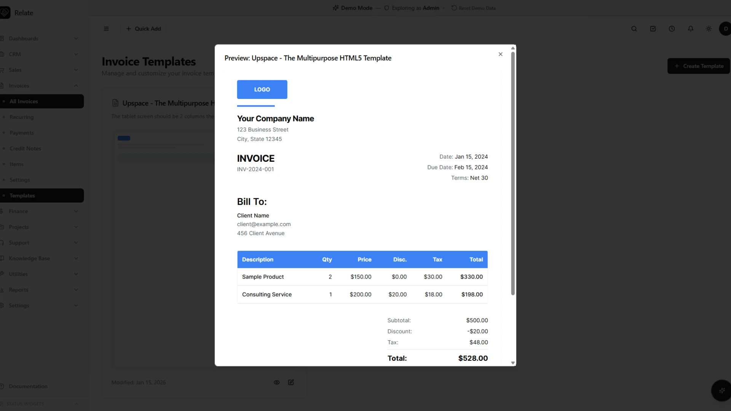Open the Items page
The width and height of the screenshot is (731, 411).
point(41,164)
